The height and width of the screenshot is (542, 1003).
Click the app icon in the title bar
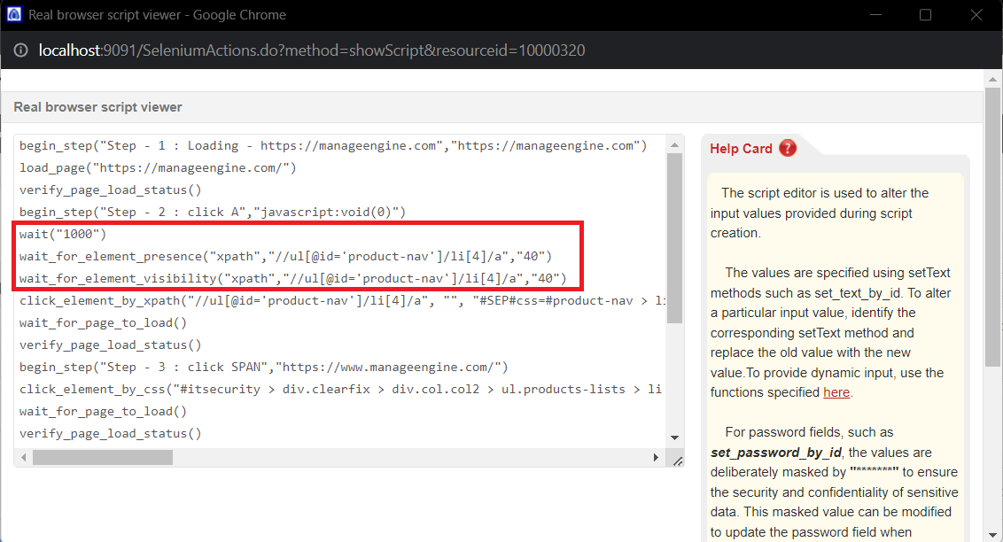pos(14,15)
